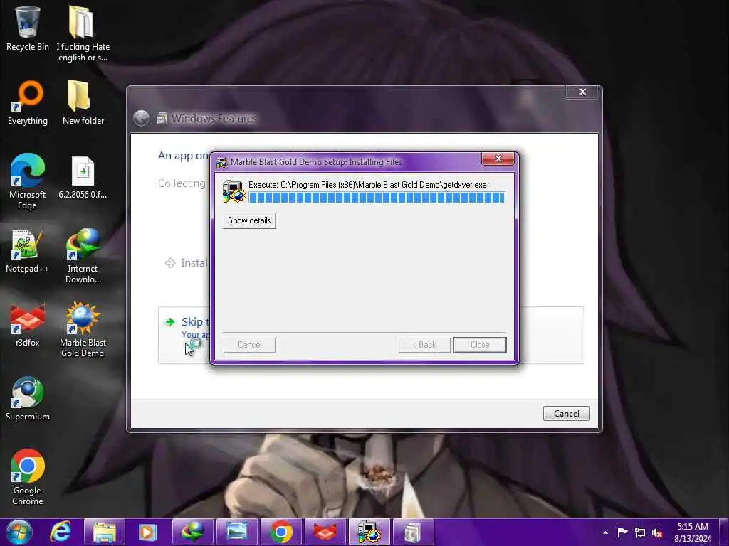Screen dimensions: 729x546
Task: Open the muted volume tray icon
Action: coord(657,533)
